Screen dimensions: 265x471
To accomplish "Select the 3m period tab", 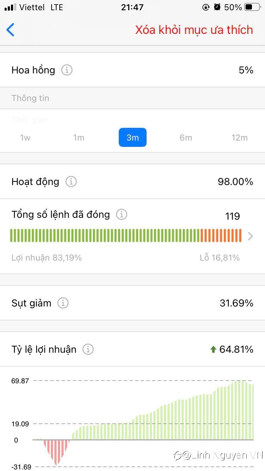I will coord(132,138).
